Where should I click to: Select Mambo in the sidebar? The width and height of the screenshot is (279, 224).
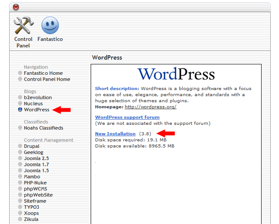tap(32, 177)
